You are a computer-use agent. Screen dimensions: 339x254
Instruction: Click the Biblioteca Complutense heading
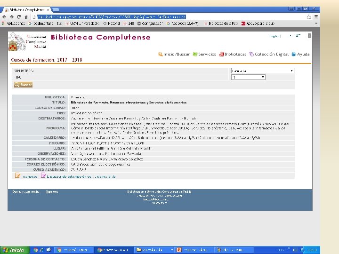(101, 37)
